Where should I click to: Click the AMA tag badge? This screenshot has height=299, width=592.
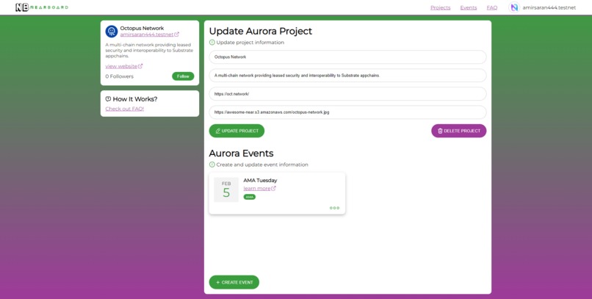(250, 197)
